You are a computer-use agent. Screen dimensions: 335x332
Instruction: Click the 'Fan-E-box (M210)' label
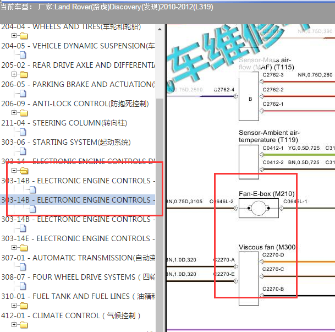pyautogui.click(x=267, y=194)
